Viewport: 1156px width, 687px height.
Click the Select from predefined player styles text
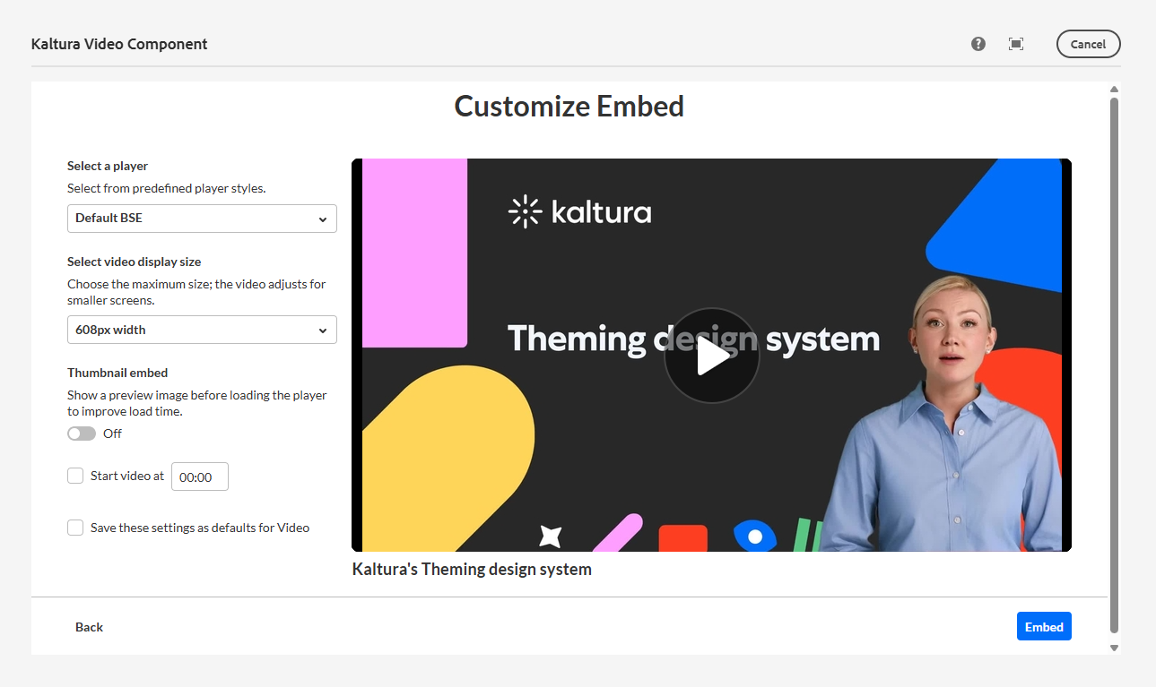tap(167, 188)
